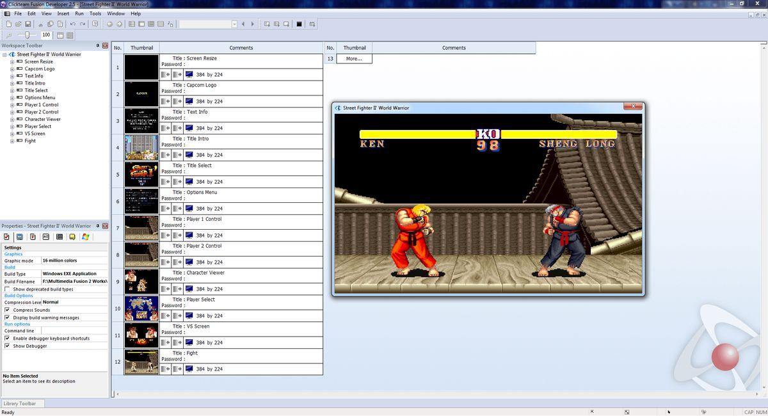This screenshot has height=416, width=768.
Task: Expand the Options Menu tree node
Action: coord(12,97)
